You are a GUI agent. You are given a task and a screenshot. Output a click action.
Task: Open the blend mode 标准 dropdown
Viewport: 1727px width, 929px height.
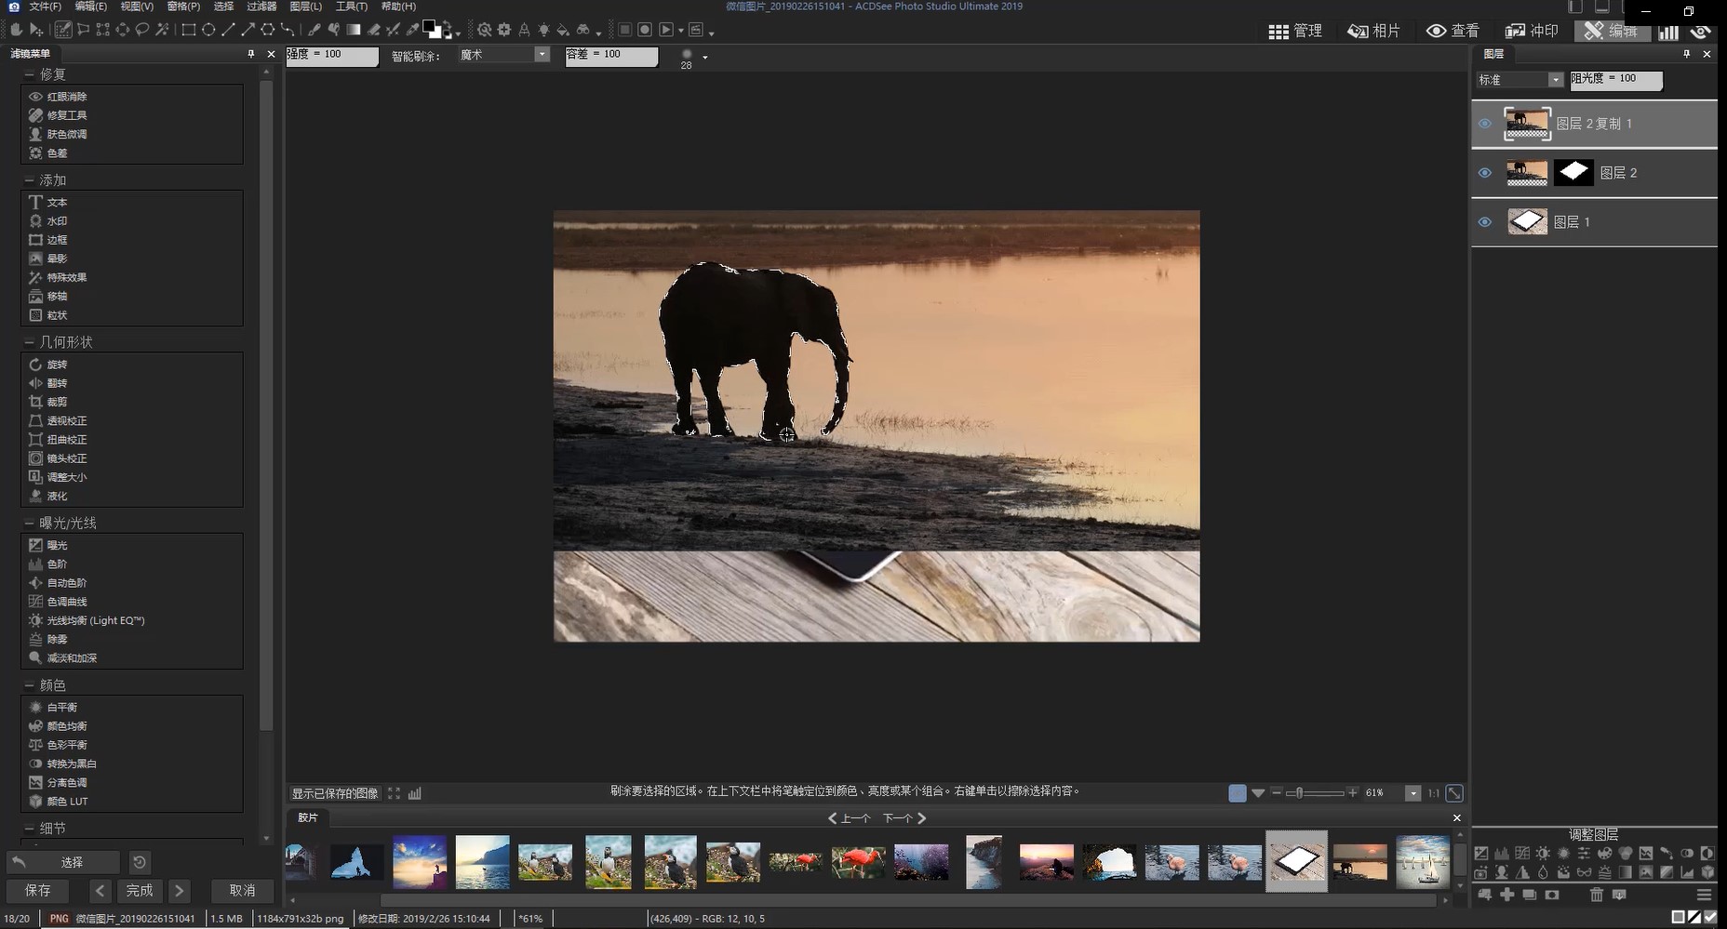pyautogui.click(x=1555, y=80)
